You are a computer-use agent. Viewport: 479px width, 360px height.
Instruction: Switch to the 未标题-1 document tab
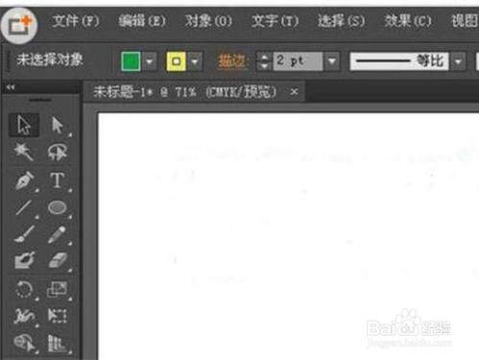[185, 92]
